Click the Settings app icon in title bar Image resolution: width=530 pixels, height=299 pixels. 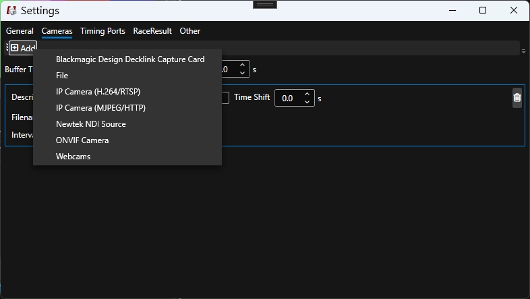click(11, 10)
